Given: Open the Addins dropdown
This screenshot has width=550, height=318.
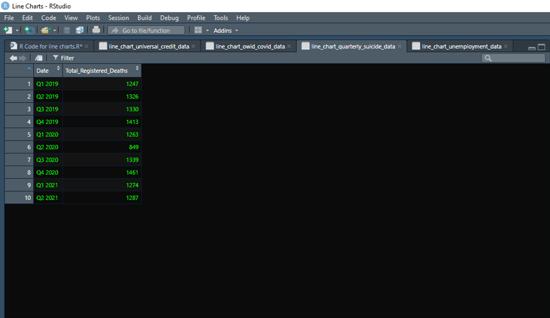Looking at the screenshot, I should point(226,30).
